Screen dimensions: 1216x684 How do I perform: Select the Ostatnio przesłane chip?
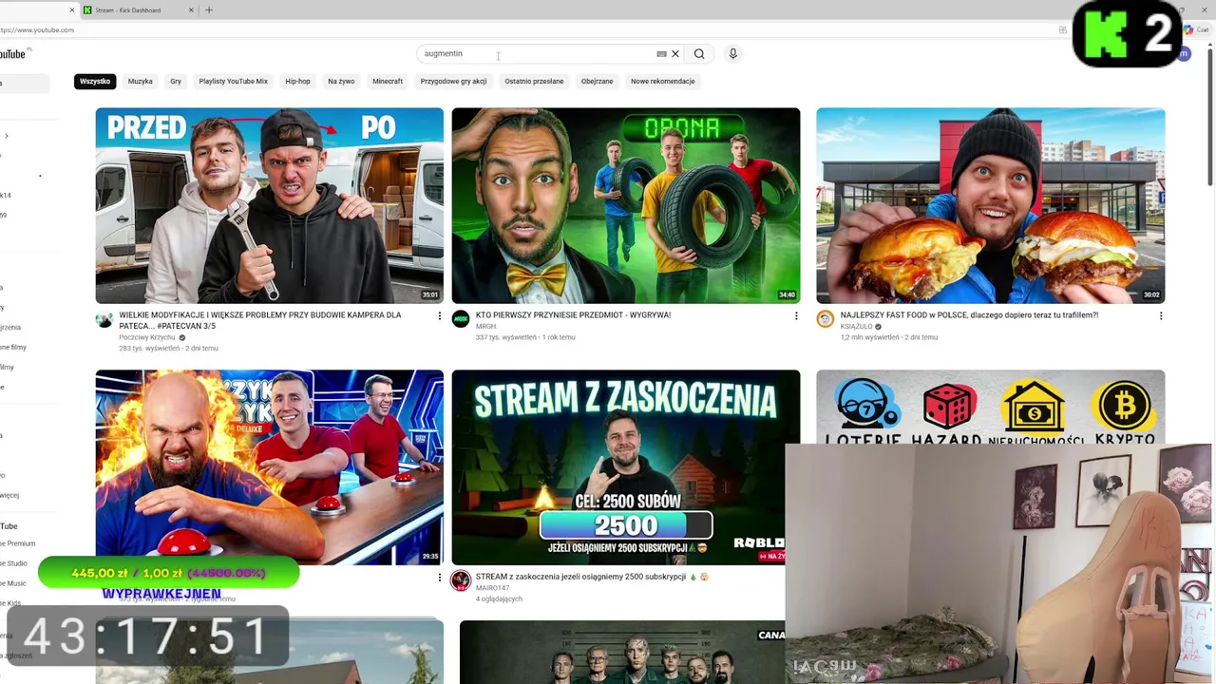point(534,82)
